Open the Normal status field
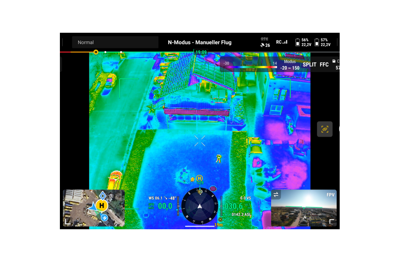Viewport: 400px width, 262px height. tap(115, 42)
